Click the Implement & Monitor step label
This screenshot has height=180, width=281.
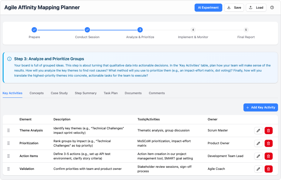pos(193,37)
